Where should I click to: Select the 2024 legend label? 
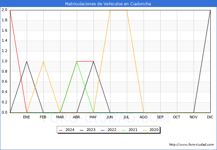click(70, 130)
